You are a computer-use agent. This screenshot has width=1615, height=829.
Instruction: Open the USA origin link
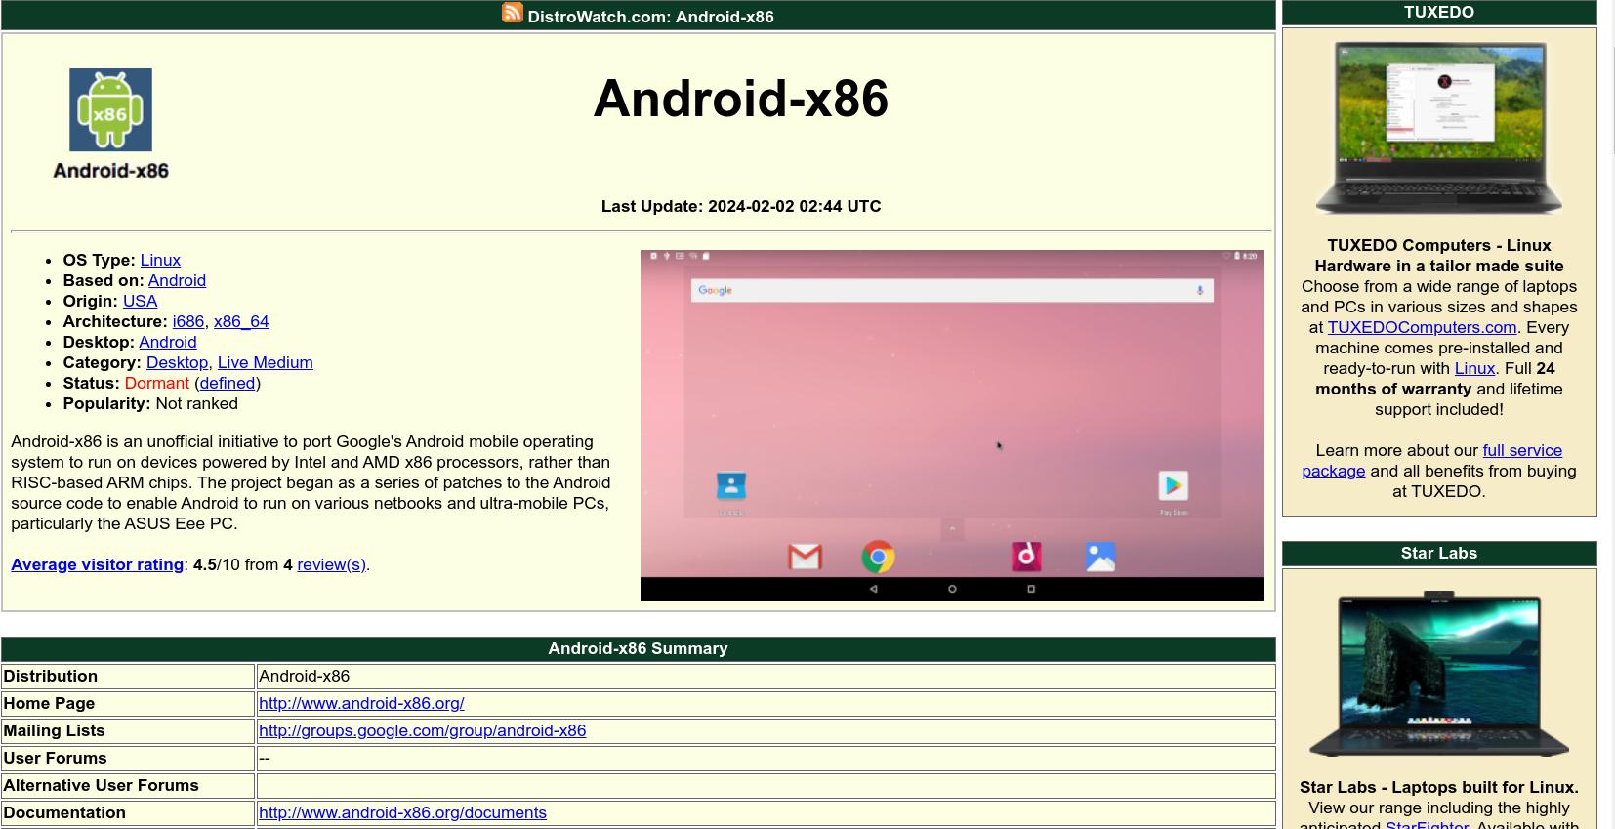pos(140,301)
